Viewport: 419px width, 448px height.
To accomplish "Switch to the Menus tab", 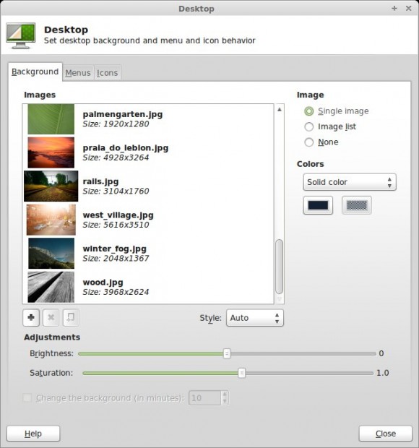I will [78, 73].
